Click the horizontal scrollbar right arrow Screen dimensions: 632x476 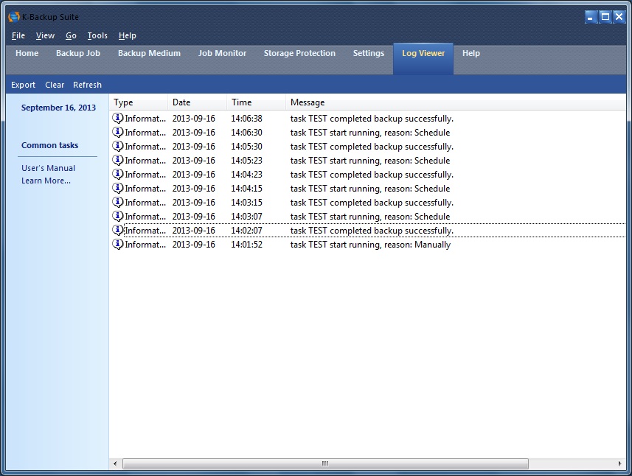click(x=619, y=463)
